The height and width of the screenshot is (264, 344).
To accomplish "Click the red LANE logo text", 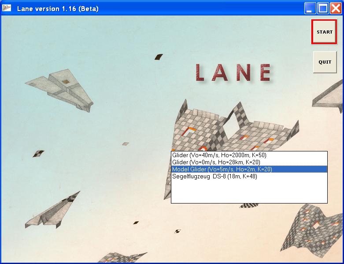I will (233, 73).
